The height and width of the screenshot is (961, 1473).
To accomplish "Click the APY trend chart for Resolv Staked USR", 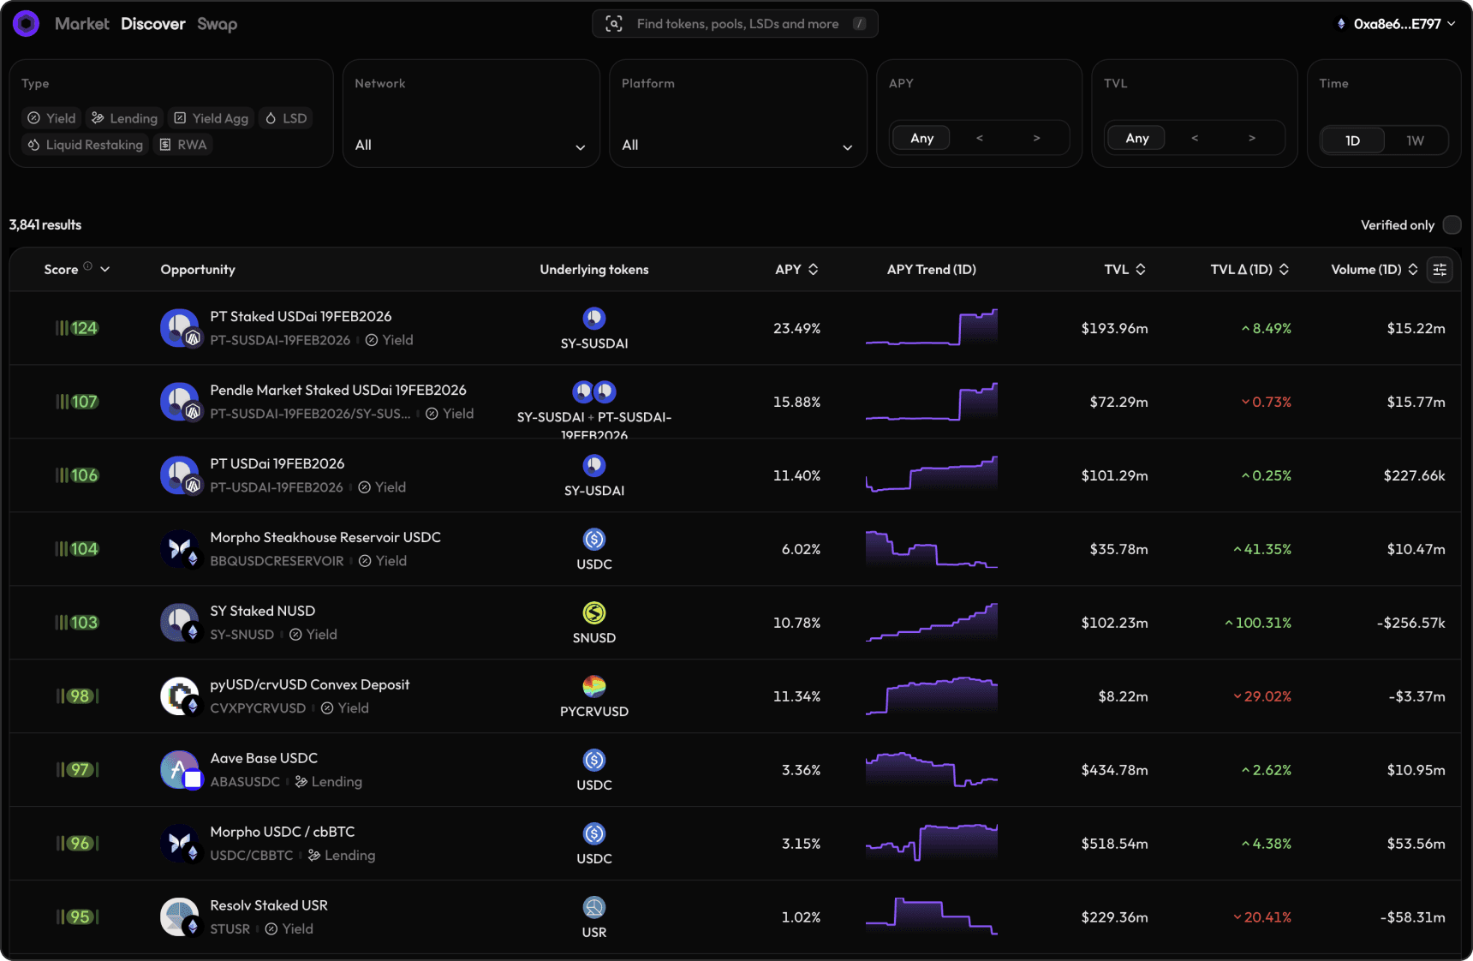I will point(931,917).
